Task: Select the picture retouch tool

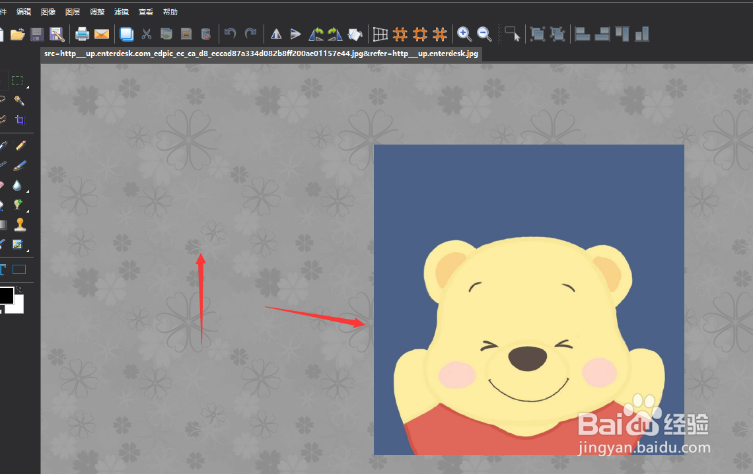Action: [x=18, y=245]
